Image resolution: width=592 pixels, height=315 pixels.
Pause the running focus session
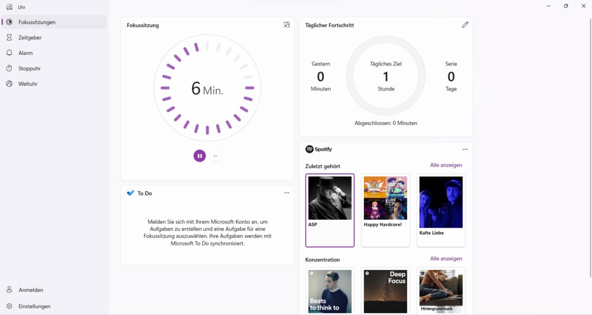[199, 156]
